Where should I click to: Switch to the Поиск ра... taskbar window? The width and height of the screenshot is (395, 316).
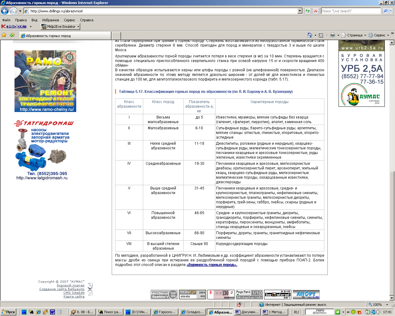tap(110, 312)
